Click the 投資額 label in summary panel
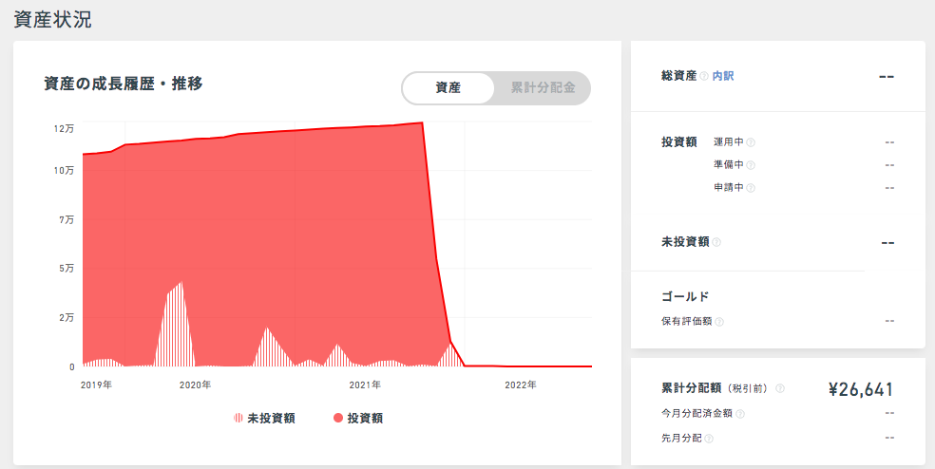 679,142
